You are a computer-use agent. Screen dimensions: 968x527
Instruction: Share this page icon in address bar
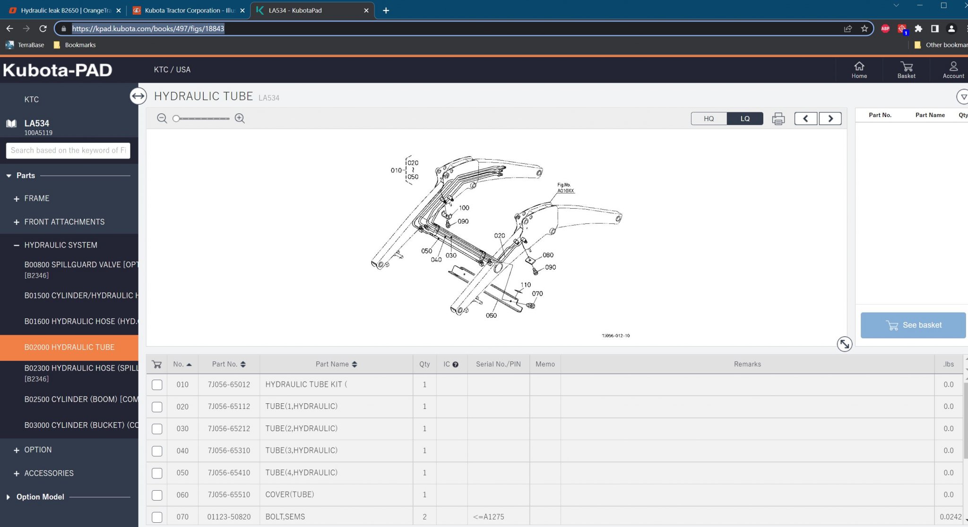click(x=848, y=29)
